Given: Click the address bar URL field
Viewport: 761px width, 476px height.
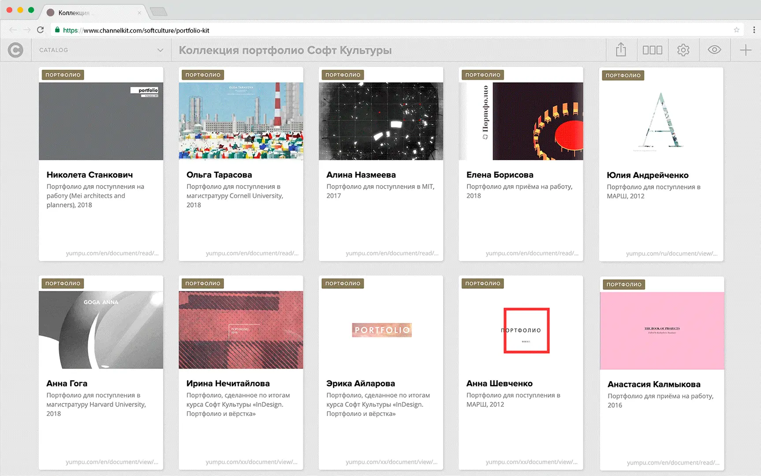Looking at the screenshot, I should (397, 30).
